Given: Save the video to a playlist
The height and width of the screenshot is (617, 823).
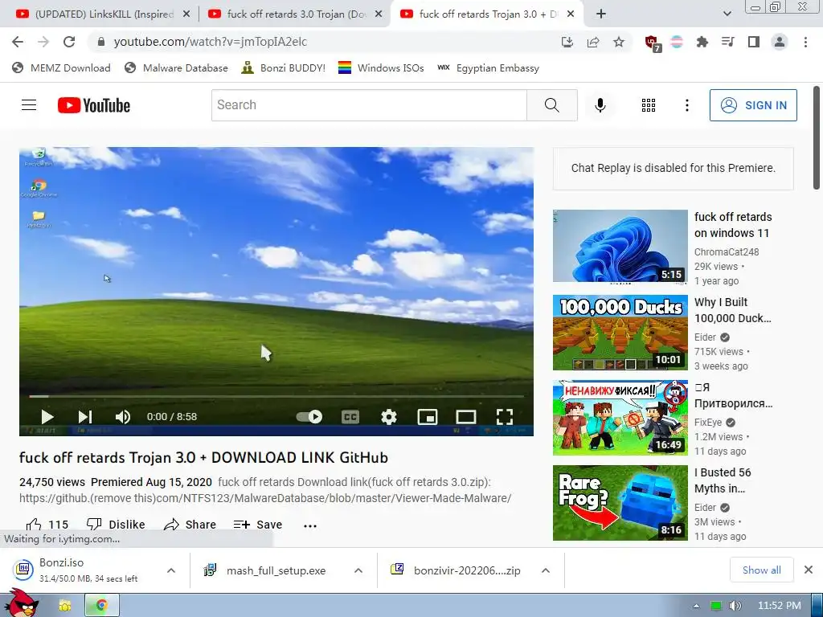Looking at the screenshot, I should 258,525.
